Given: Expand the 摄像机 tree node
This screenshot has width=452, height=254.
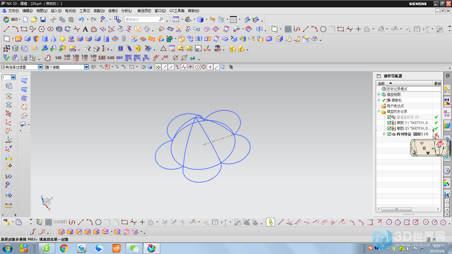Looking at the screenshot, I should [x=379, y=100].
